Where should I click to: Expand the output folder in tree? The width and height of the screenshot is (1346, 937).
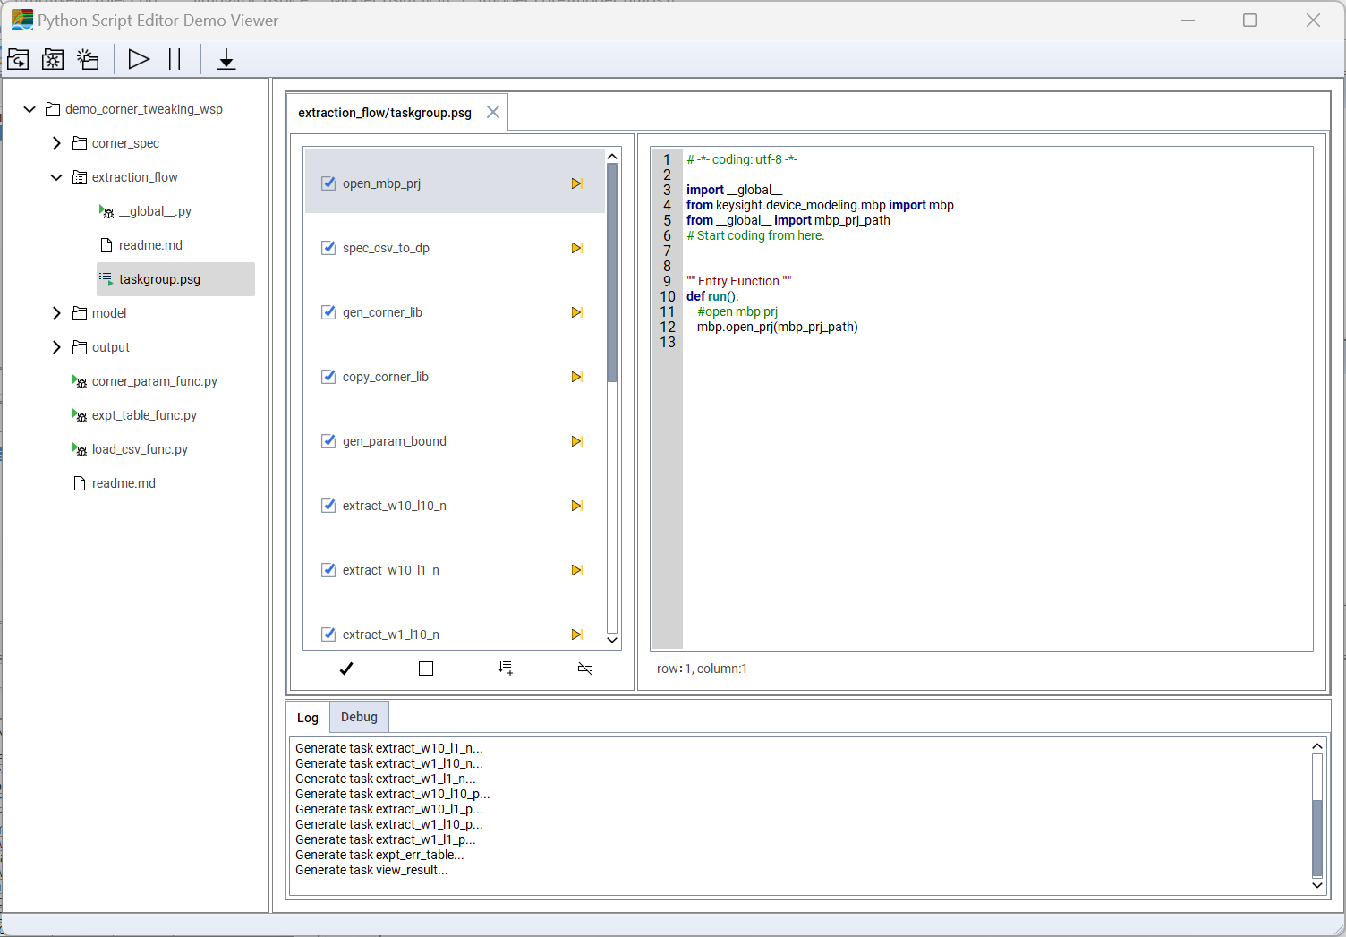click(x=56, y=347)
